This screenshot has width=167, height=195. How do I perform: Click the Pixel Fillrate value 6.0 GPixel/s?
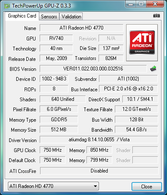[x=59, y=109]
